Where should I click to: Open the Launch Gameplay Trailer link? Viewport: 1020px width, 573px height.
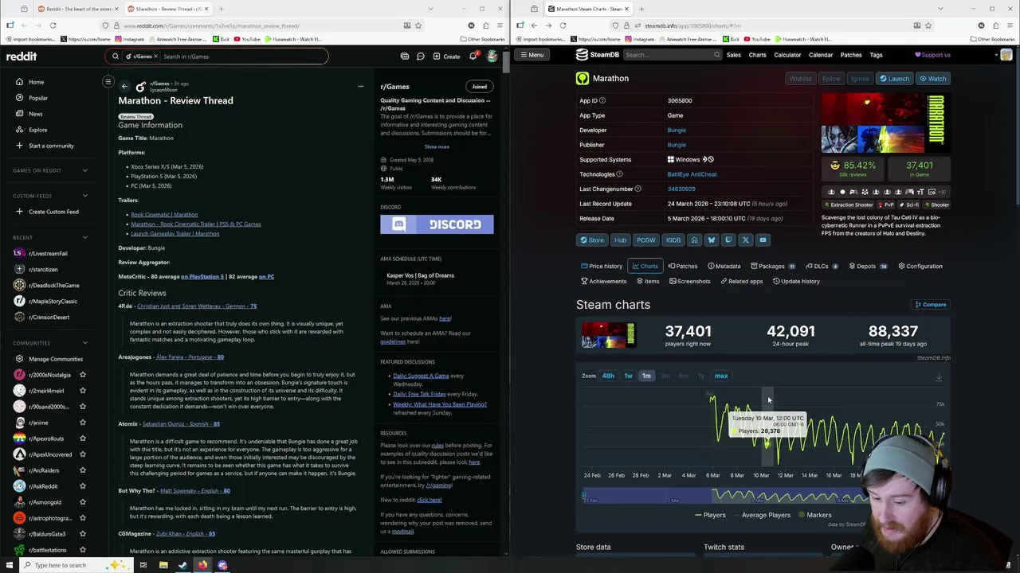(x=175, y=233)
